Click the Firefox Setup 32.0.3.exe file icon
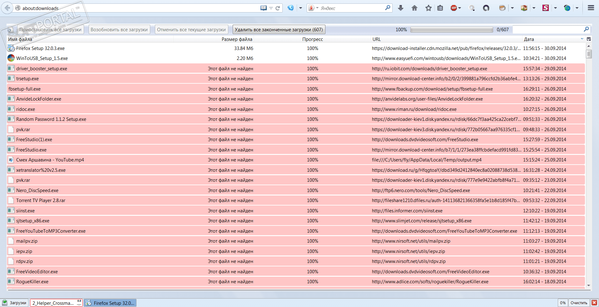 click(x=11, y=48)
